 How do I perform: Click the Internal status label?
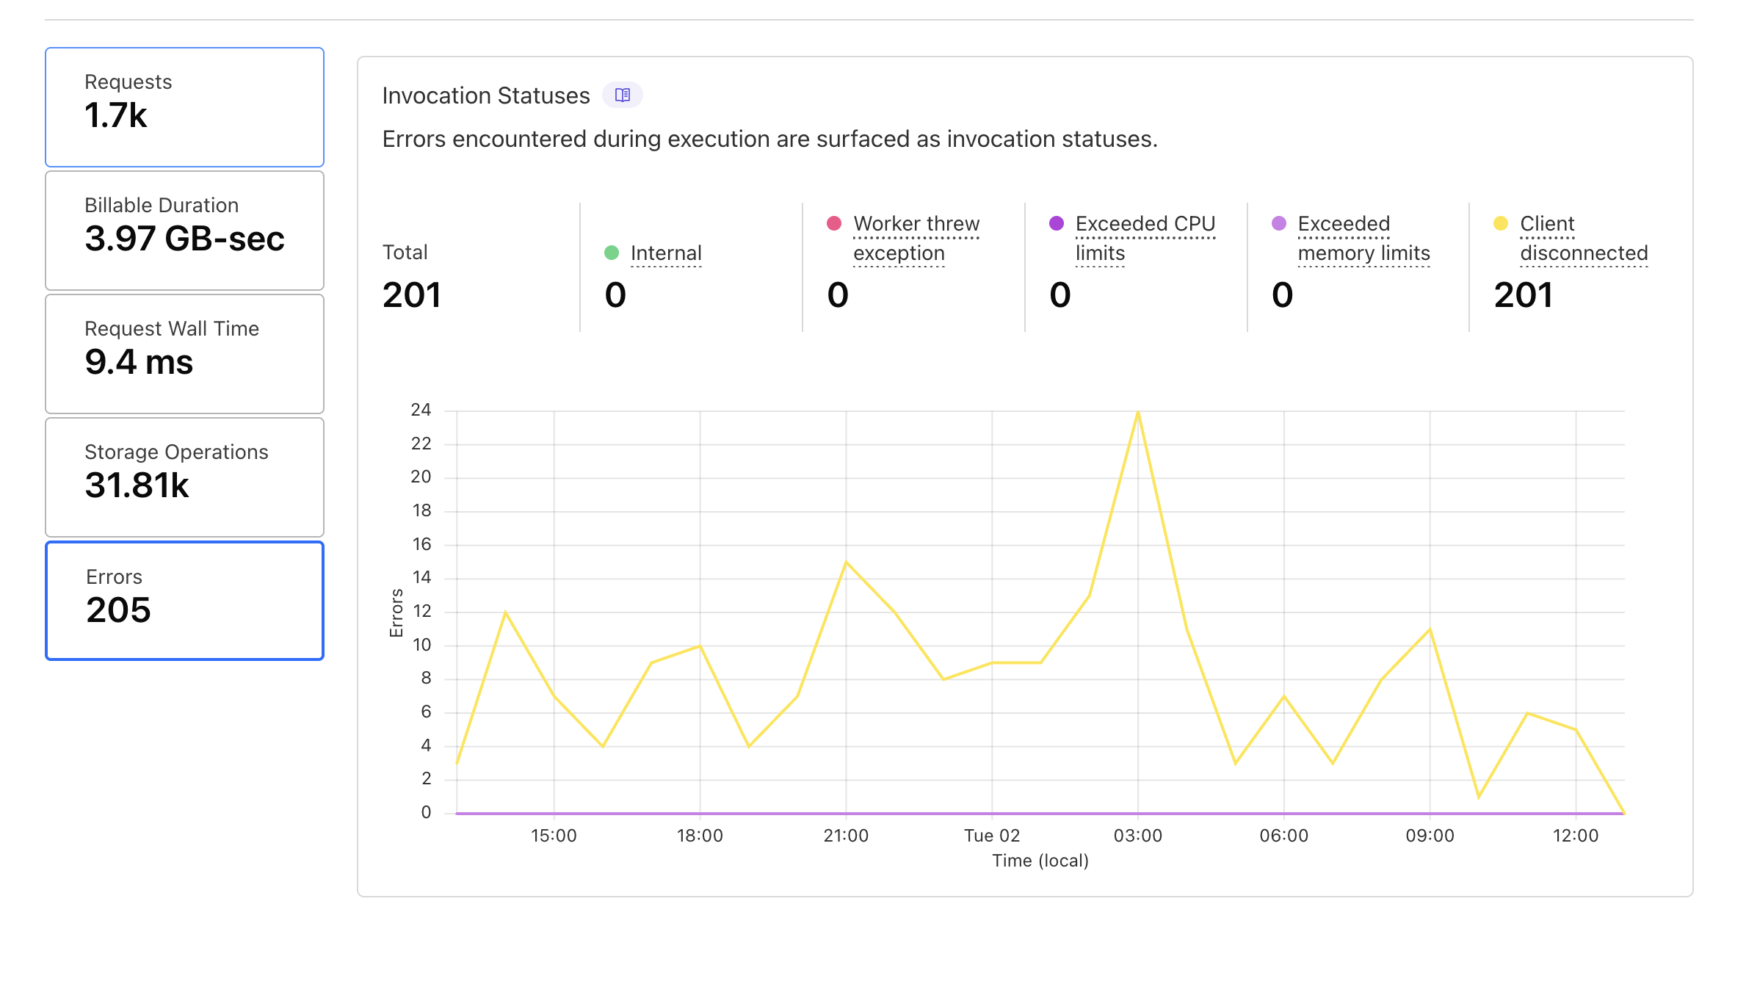665,253
